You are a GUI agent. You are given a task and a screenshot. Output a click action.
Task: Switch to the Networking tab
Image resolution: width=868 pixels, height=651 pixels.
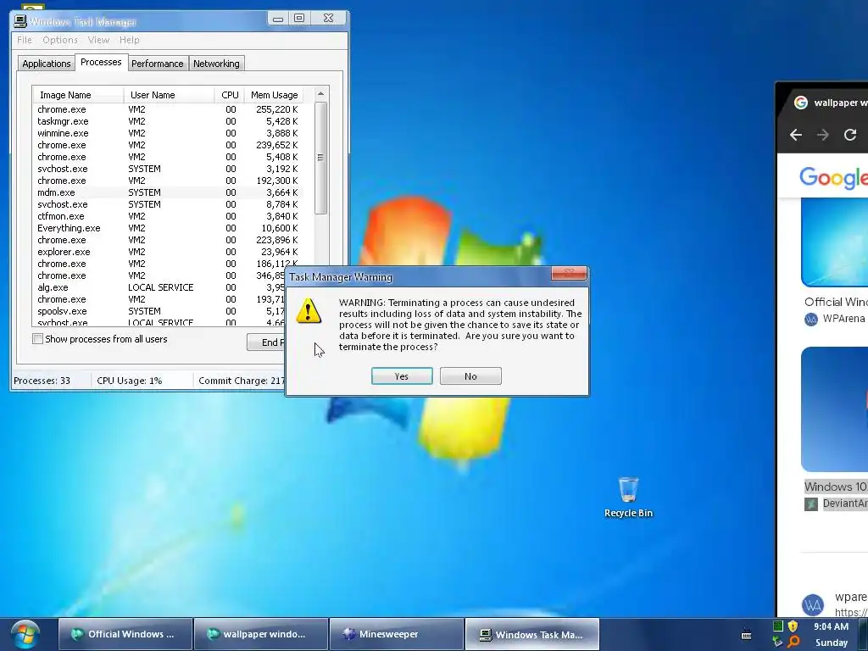216,64
